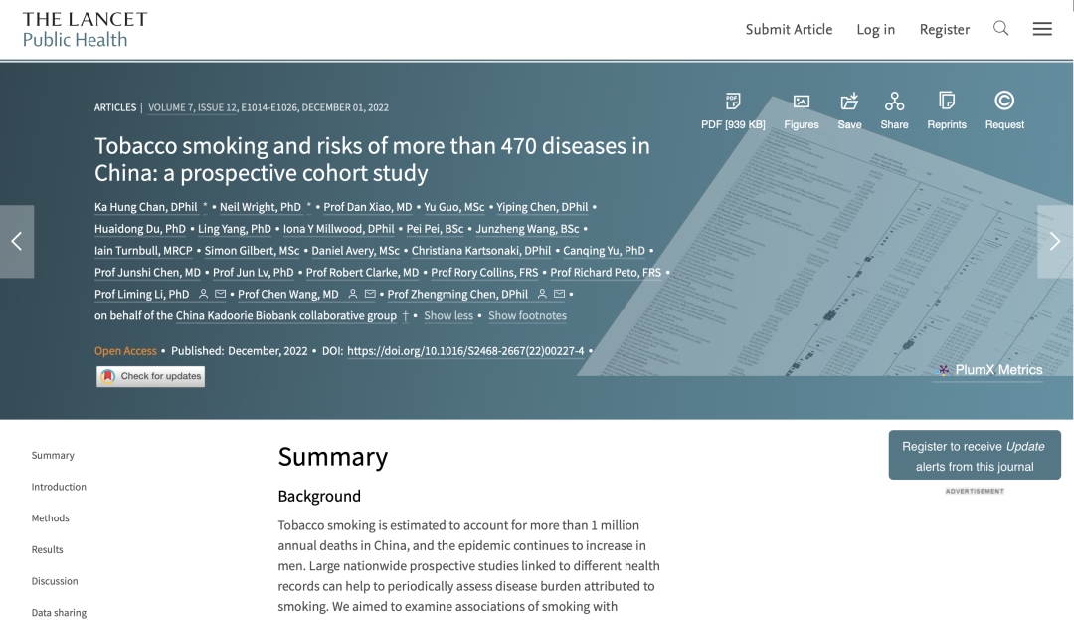Click asterisk footnote after Ka Hung Chan
Viewport: 1074px width, 620px height.
coord(205,206)
